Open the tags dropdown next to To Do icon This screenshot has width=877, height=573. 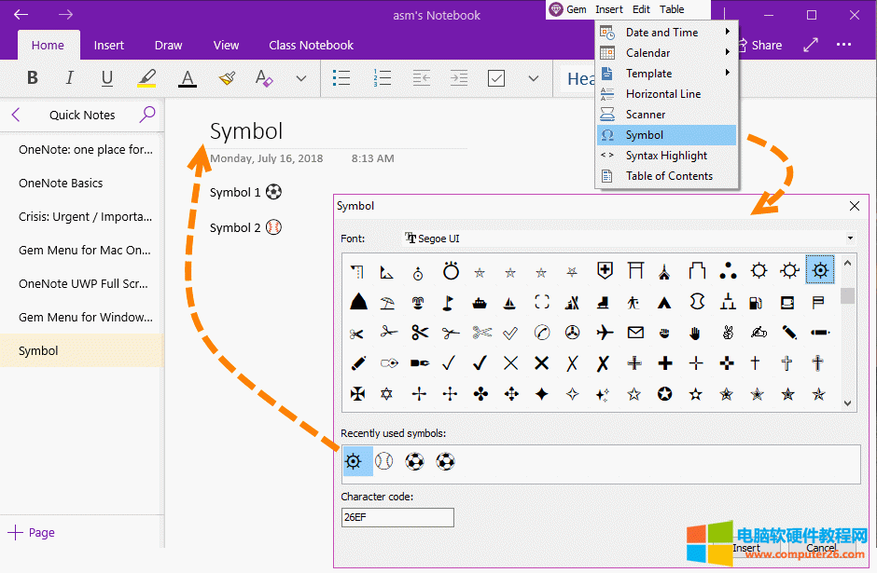pyautogui.click(x=532, y=78)
